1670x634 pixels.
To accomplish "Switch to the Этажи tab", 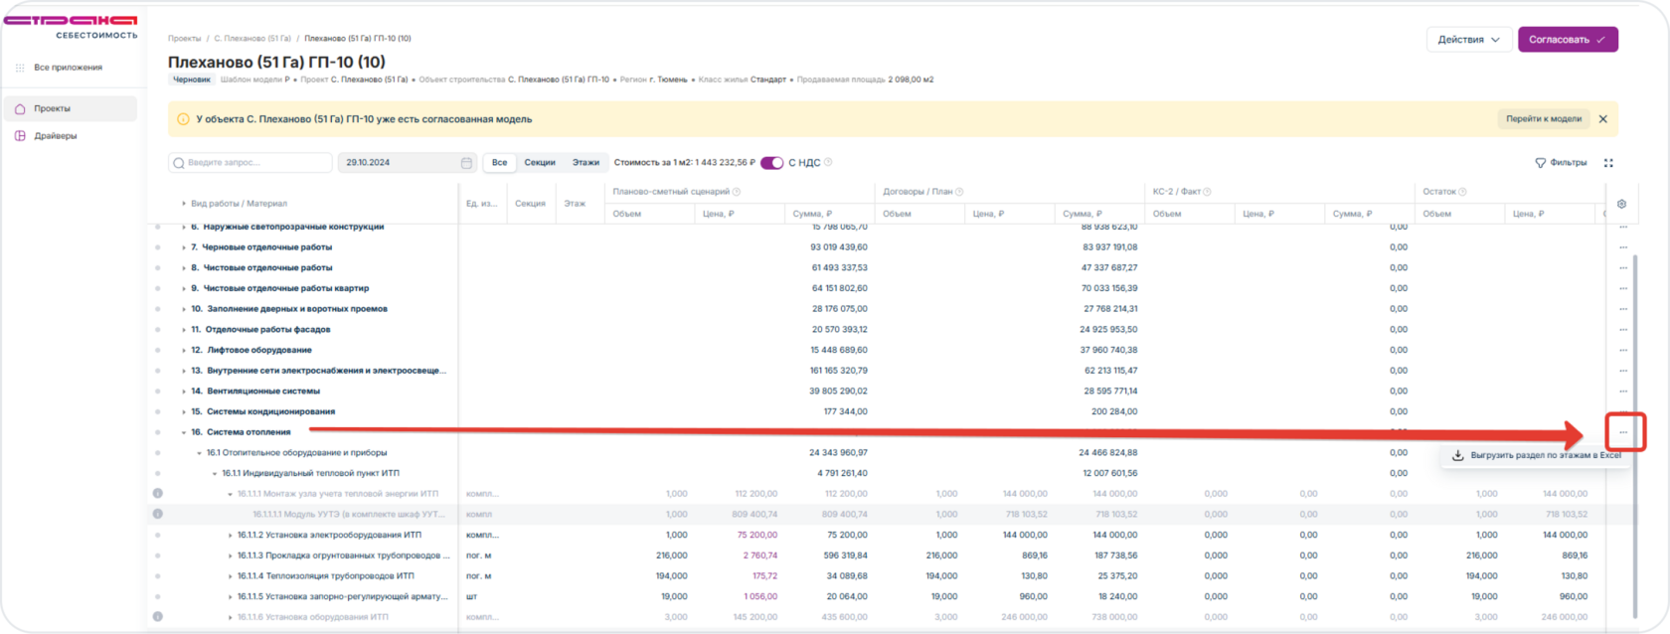I will pyautogui.click(x=585, y=163).
